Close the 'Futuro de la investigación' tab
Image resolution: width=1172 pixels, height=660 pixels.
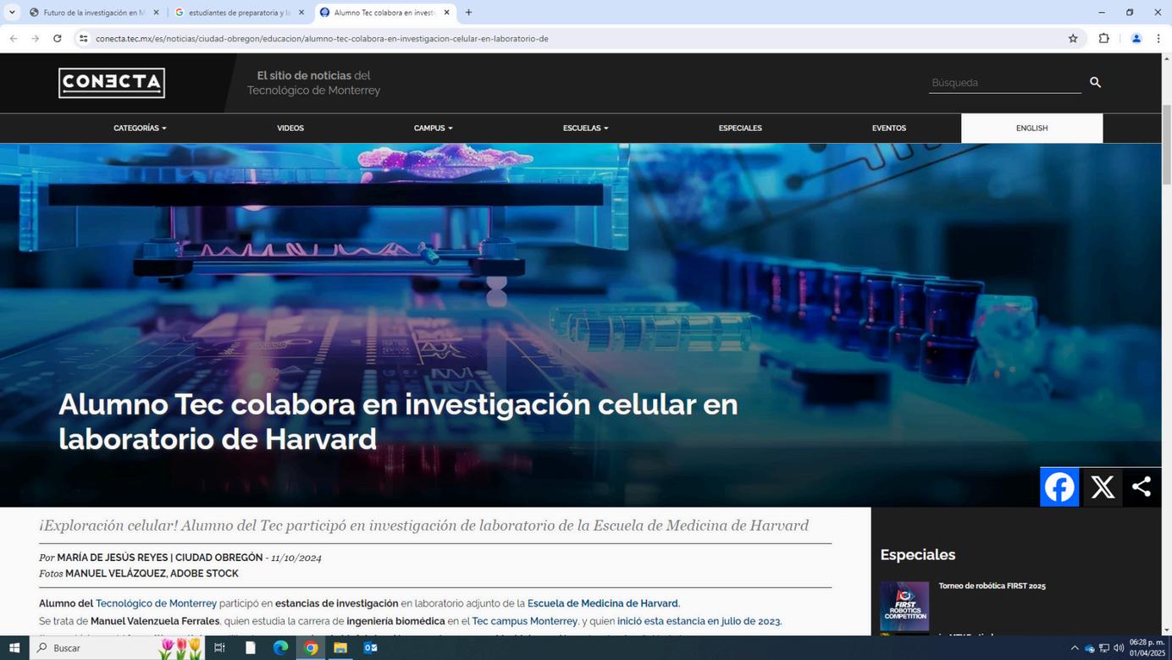pyautogui.click(x=156, y=13)
